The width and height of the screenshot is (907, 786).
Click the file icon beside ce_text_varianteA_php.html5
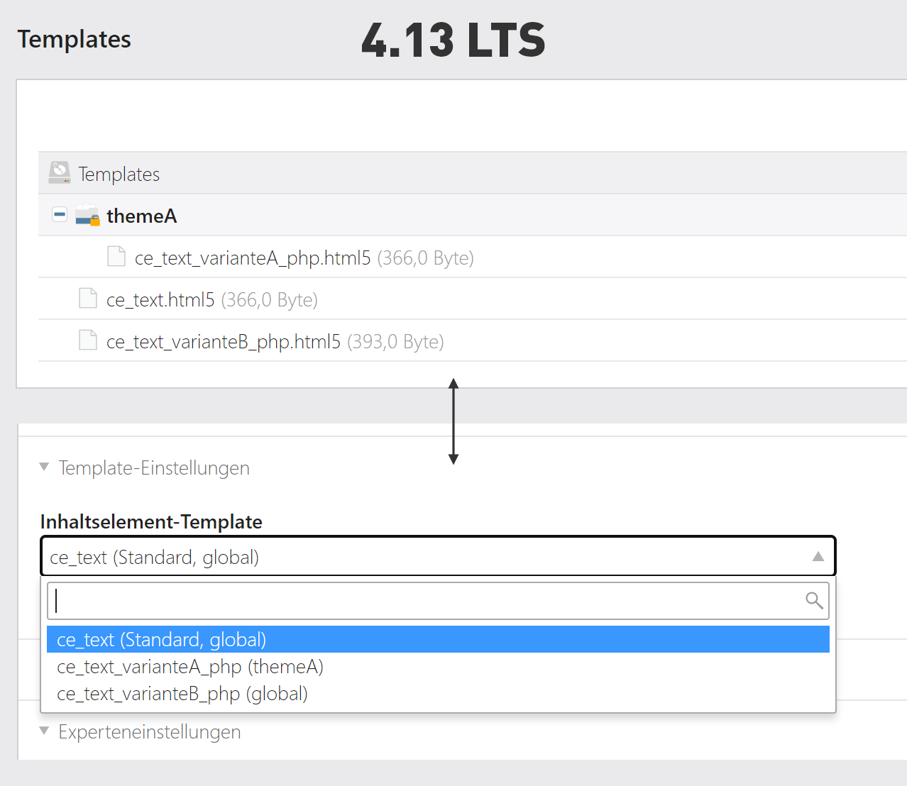pyautogui.click(x=116, y=256)
